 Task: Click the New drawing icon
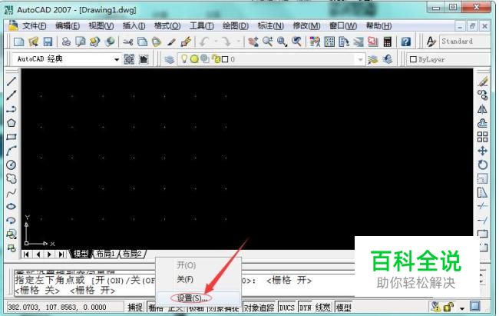click(x=18, y=42)
